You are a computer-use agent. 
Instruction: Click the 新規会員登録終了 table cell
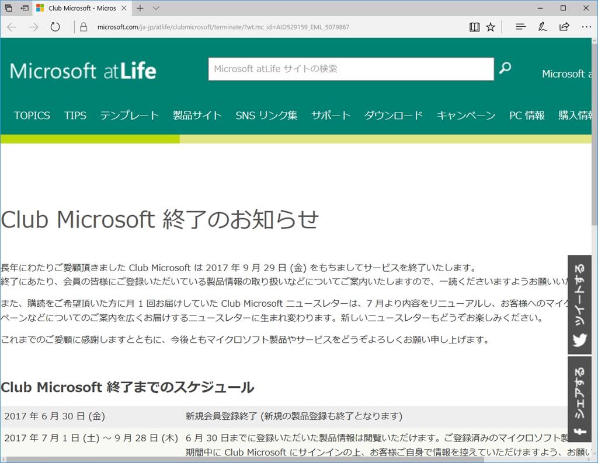point(294,416)
